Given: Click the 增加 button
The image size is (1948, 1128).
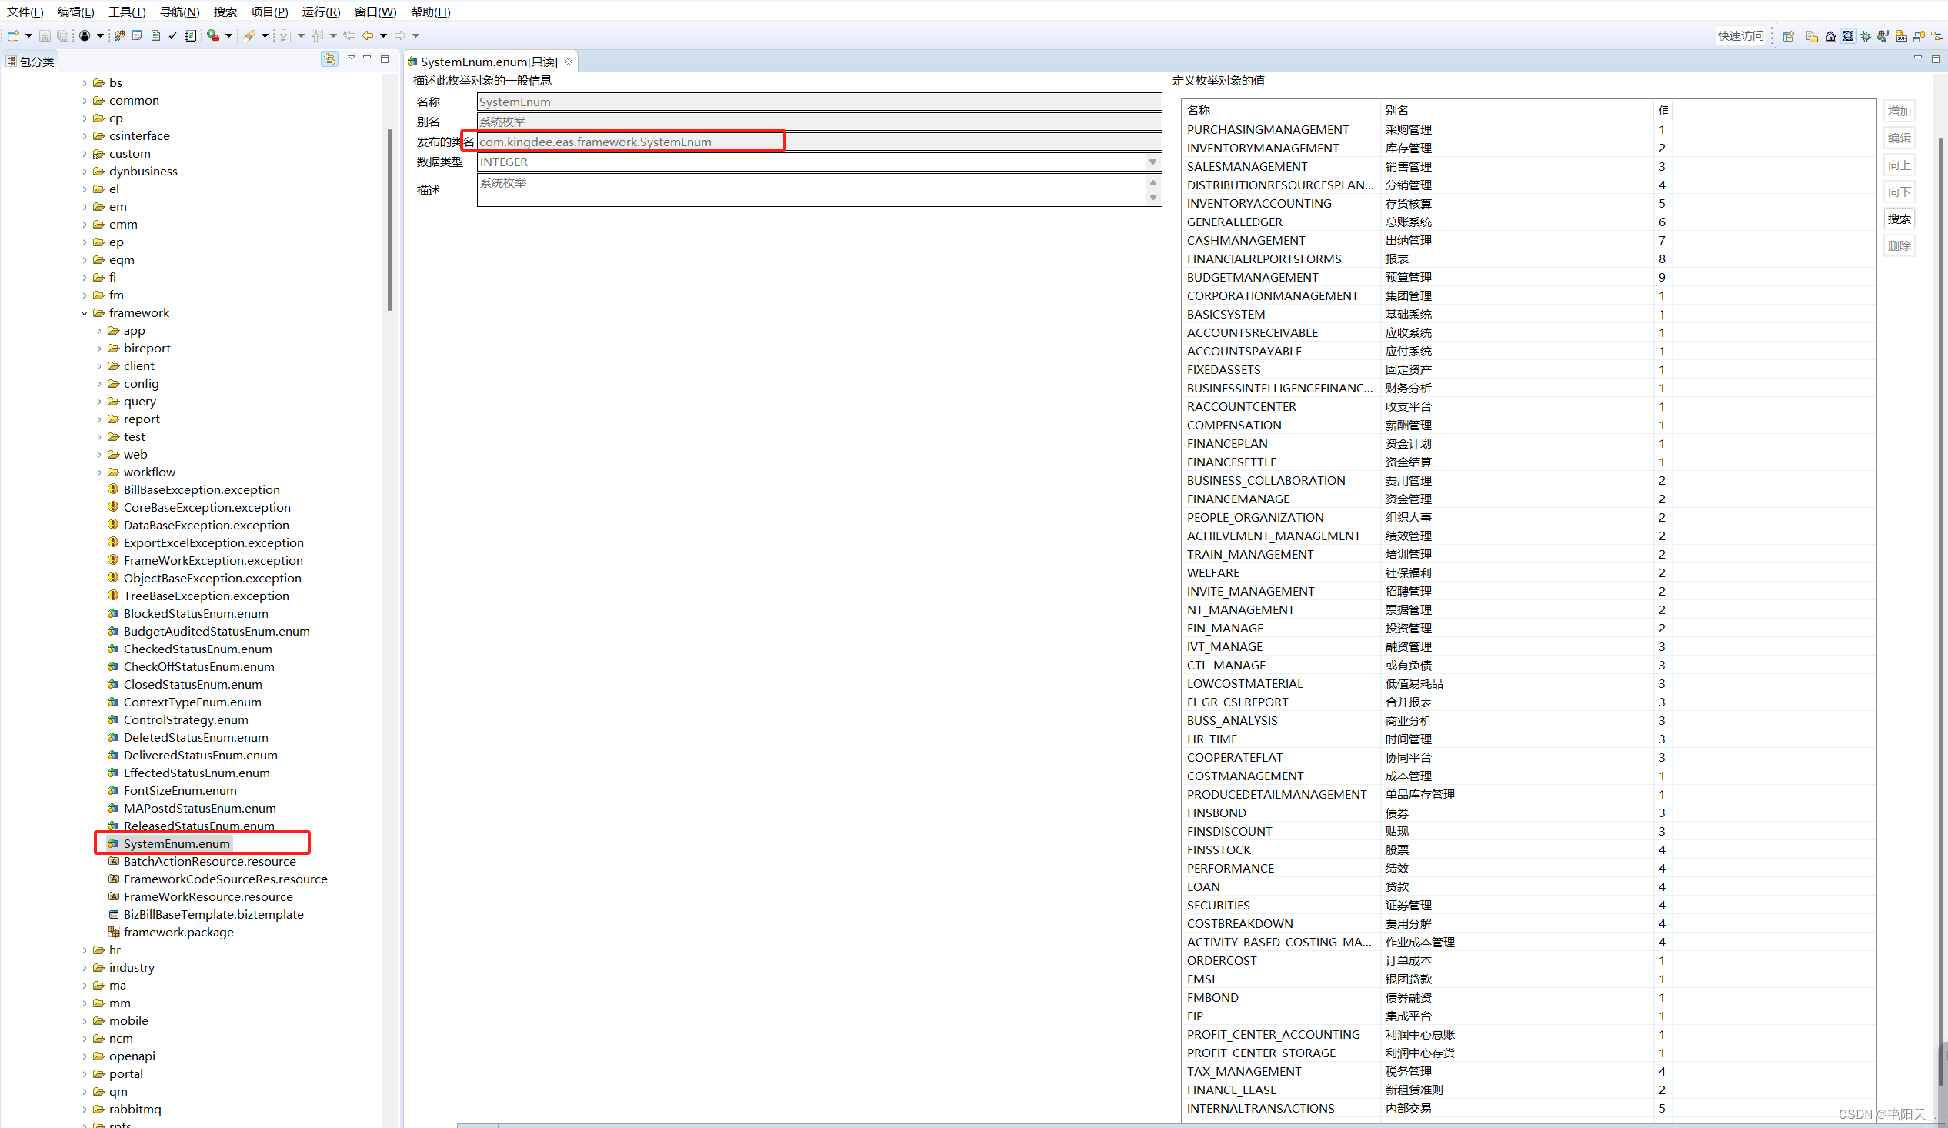Looking at the screenshot, I should (1900, 112).
